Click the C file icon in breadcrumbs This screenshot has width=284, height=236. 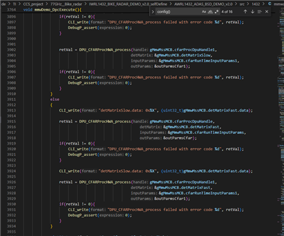tap(269, 4)
